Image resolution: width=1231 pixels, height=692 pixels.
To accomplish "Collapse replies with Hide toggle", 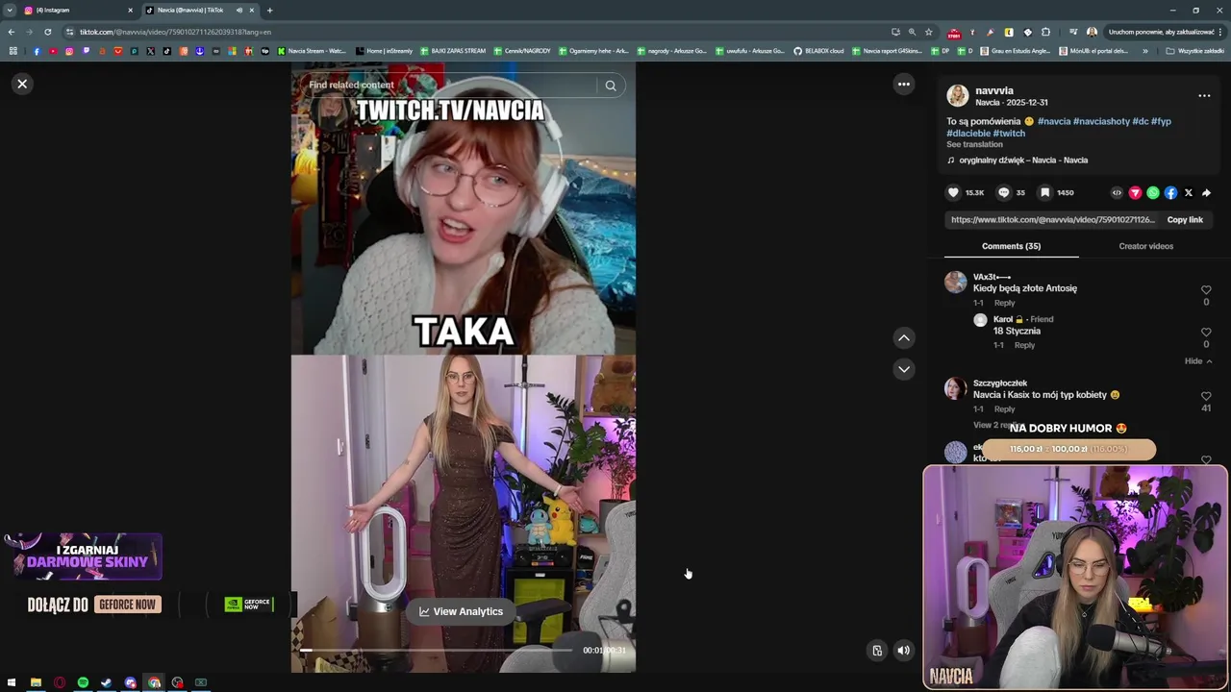I will tap(1198, 361).
